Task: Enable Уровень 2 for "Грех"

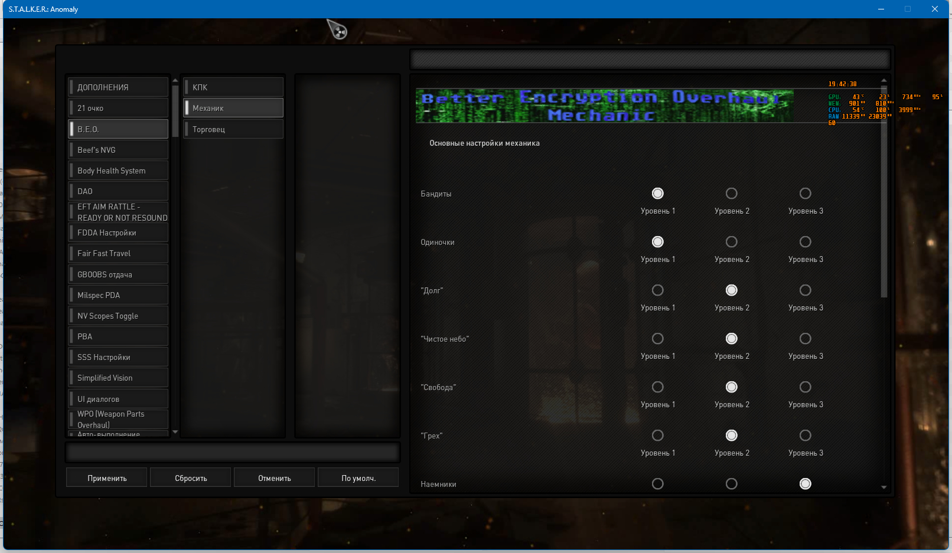Action: (731, 436)
